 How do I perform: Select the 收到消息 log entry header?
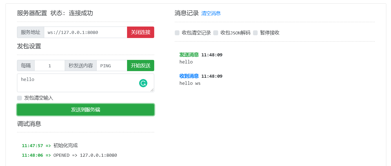[x=189, y=76]
